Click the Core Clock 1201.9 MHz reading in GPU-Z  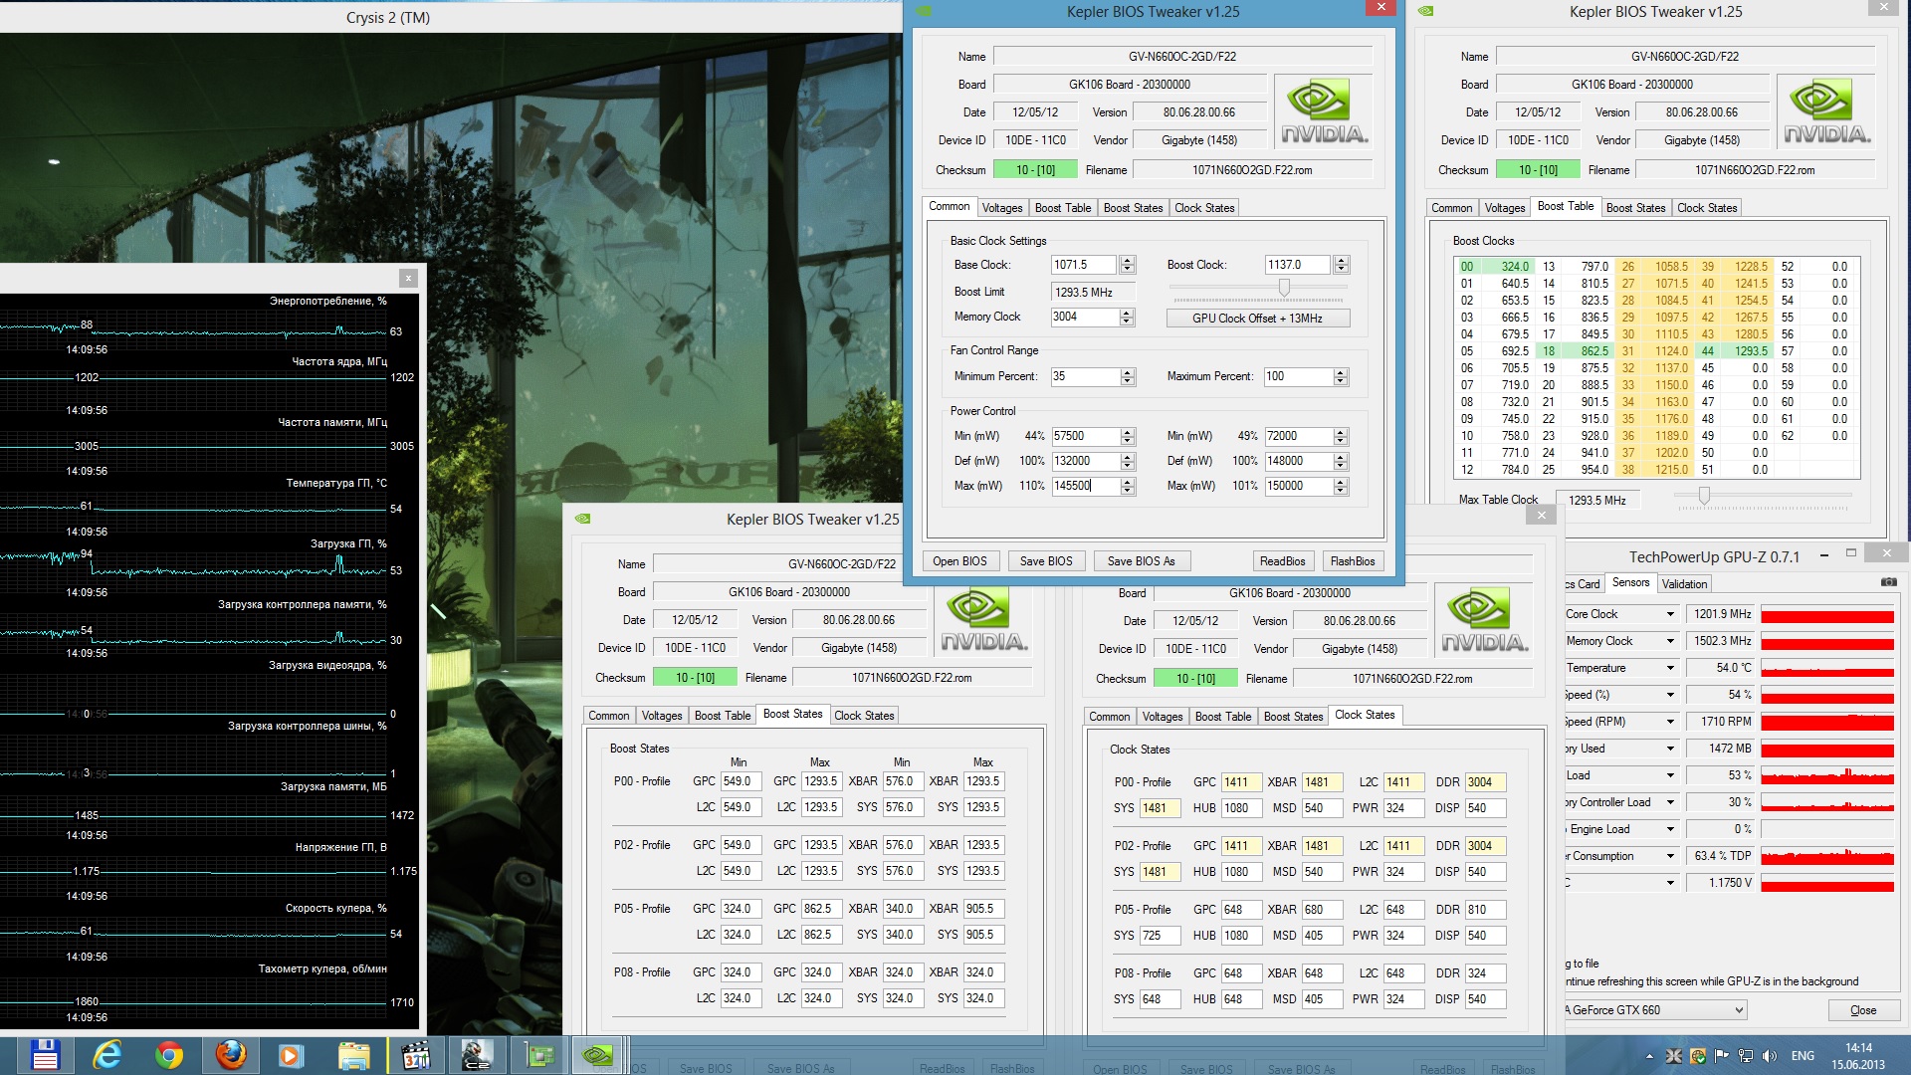point(1722,614)
